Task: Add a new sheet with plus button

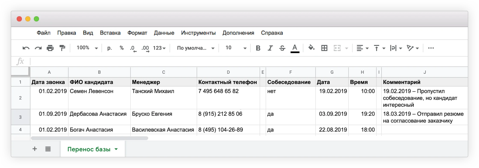Action: coord(35,149)
